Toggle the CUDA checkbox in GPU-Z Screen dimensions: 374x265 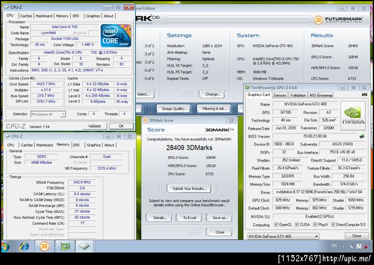click(x=297, y=224)
